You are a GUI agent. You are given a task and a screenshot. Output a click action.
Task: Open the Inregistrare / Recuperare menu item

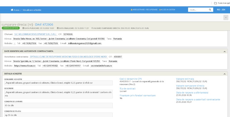145,10
